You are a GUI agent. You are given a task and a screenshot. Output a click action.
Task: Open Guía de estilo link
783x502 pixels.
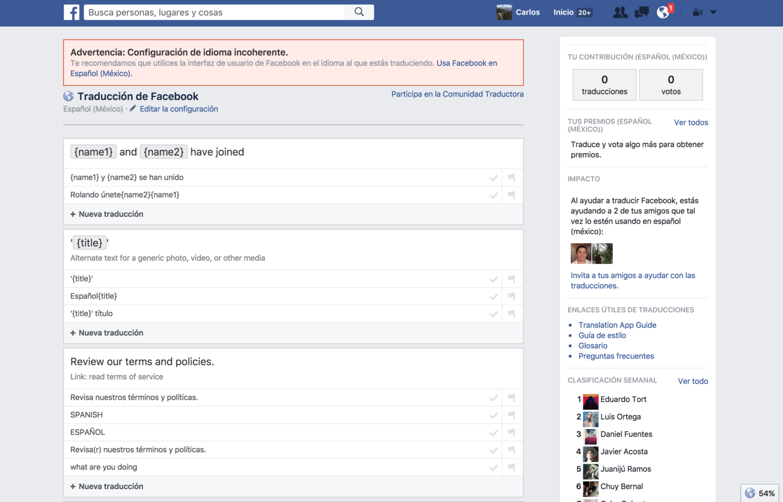click(602, 335)
